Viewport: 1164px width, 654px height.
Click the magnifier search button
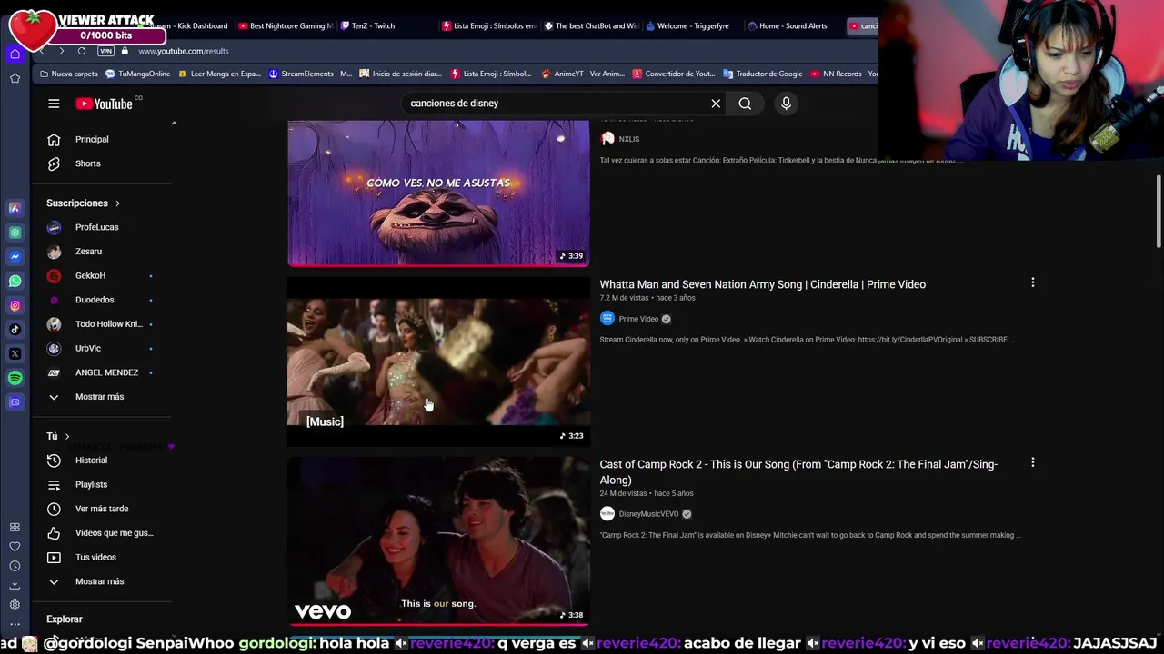(x=745, y=104)
